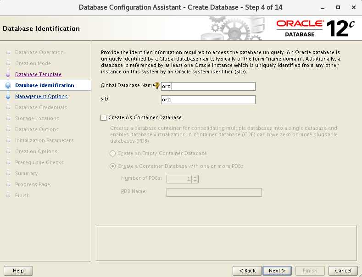Proceed with the Next button

click(277, 271)
